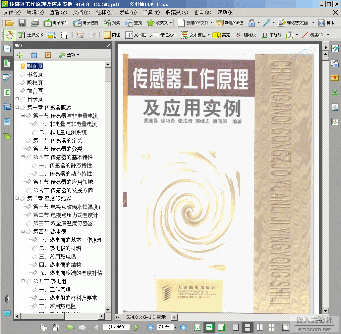The width and height of the screenshot is (341, 334).
Task: Click the 电子邮件 toolbar button
Action: [x=56, y=23]
